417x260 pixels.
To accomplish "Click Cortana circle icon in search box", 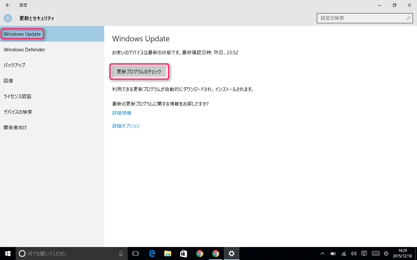I will point(22,253).
